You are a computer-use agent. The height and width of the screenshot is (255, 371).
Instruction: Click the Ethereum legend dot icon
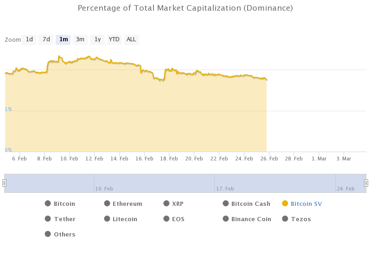pyautogui.click(x=107, y=204)
